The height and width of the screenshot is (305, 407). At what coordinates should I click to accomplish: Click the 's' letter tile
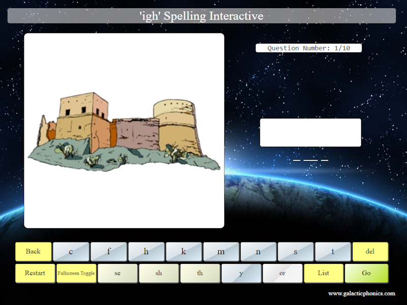(x=296, y=251)
